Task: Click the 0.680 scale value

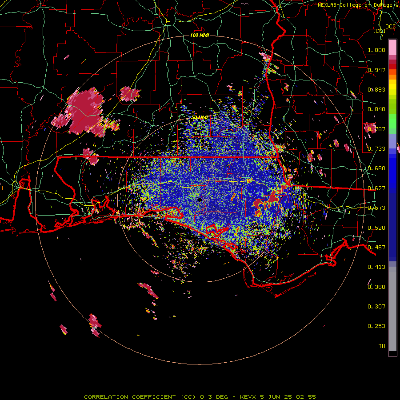Action: (x=376, y=168)
